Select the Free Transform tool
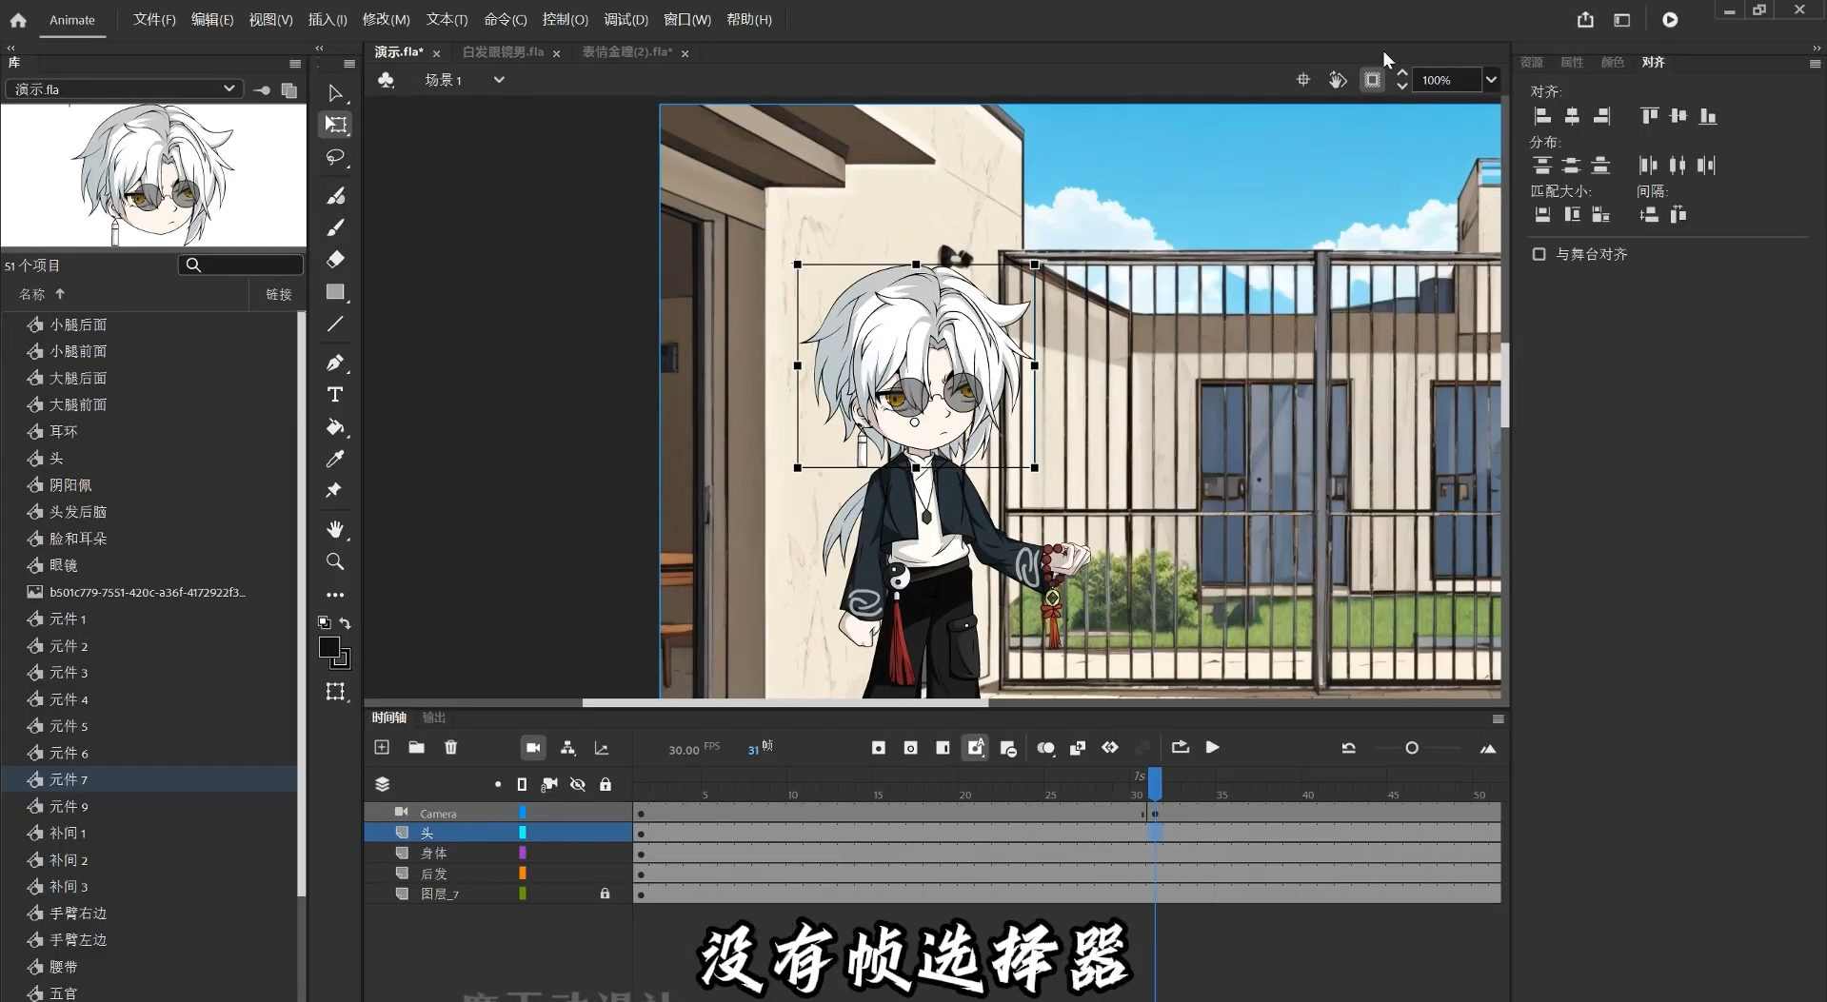This screenshot has height=1002, width=1827. (335, 125)
